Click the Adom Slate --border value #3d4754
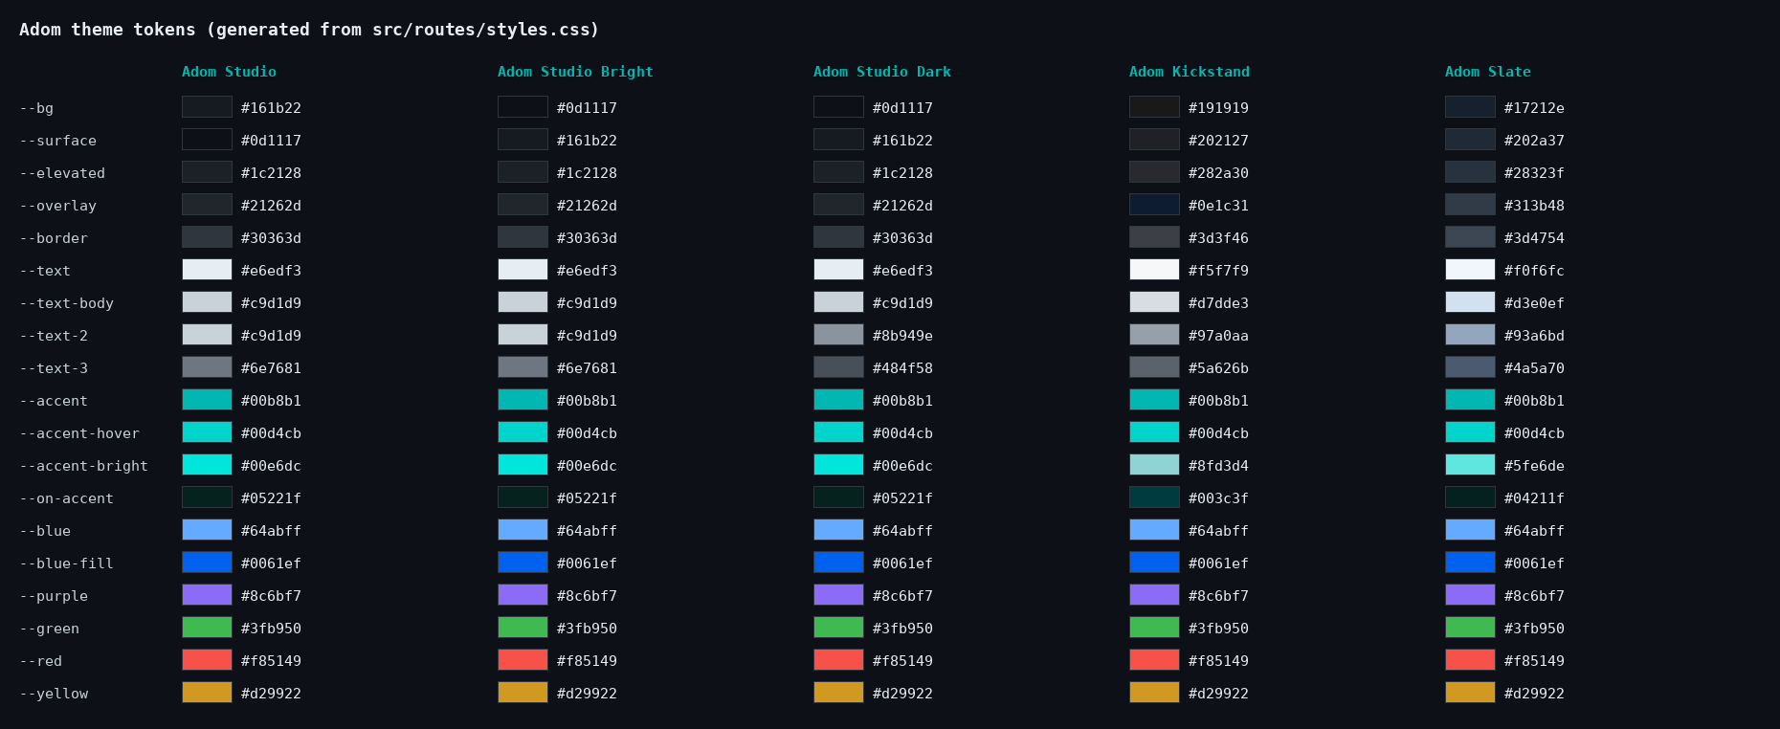Screen dimensions: 1780x729 pyautogui.click(x=1534, y=238)
